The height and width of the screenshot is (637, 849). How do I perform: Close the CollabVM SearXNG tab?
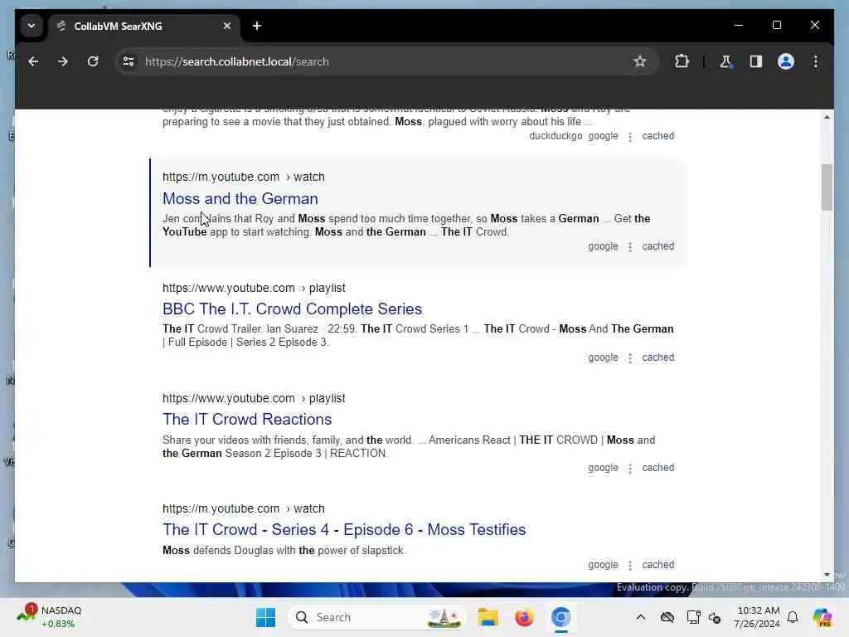tap(227, 26)
